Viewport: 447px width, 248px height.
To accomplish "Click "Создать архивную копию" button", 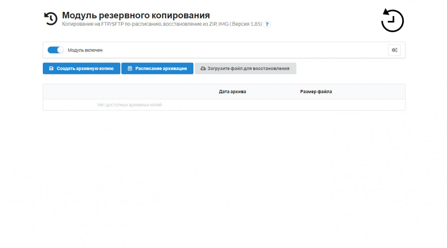I will coord(82,69).
